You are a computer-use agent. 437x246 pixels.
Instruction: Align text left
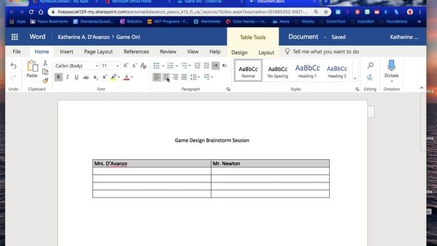click(x=156, y=77)
